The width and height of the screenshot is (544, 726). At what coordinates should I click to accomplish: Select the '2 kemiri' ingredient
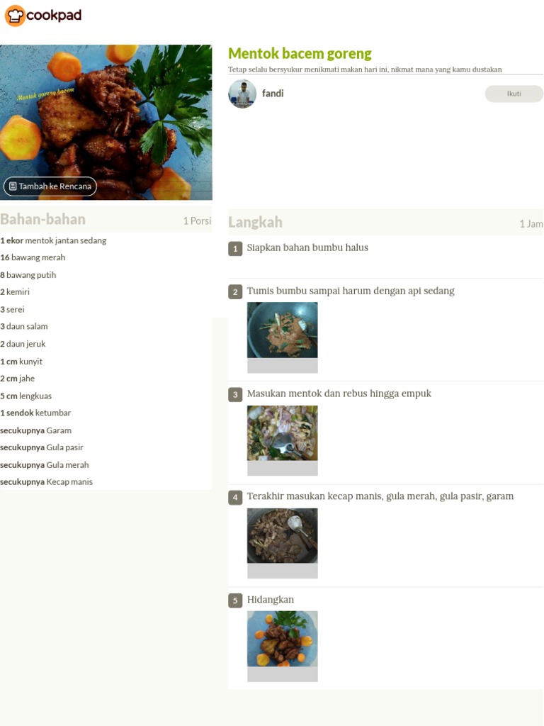pos(15,291)
